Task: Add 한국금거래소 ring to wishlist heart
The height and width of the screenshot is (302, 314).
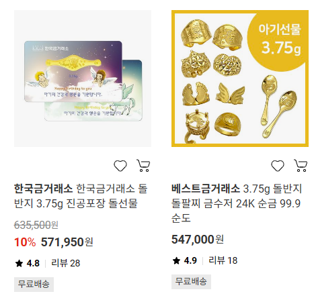Action: pyautogui.click(x=120, y=166)
